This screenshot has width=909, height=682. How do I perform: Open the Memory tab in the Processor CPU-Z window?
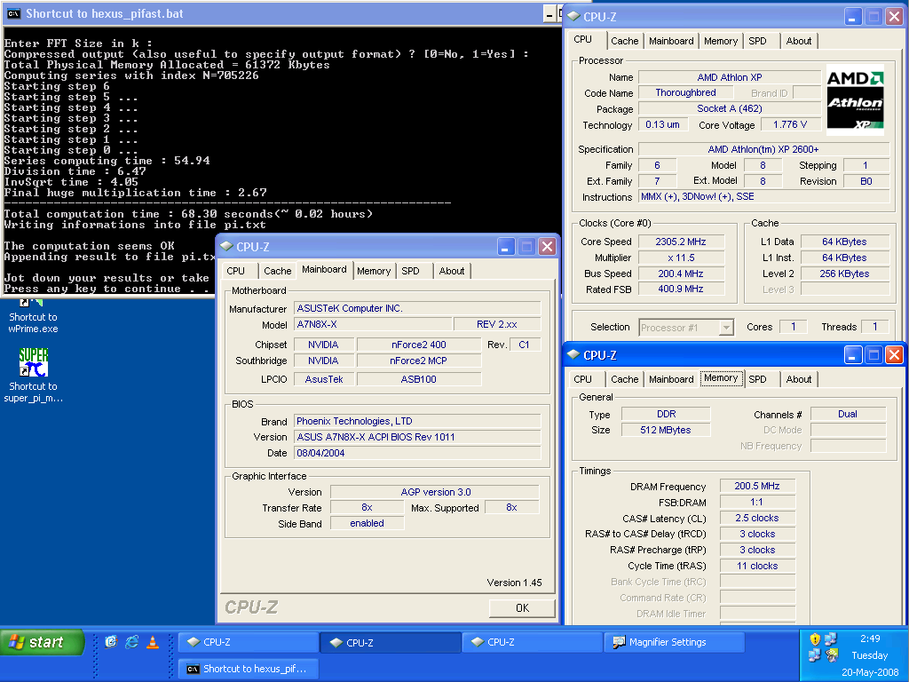[721, 41]
